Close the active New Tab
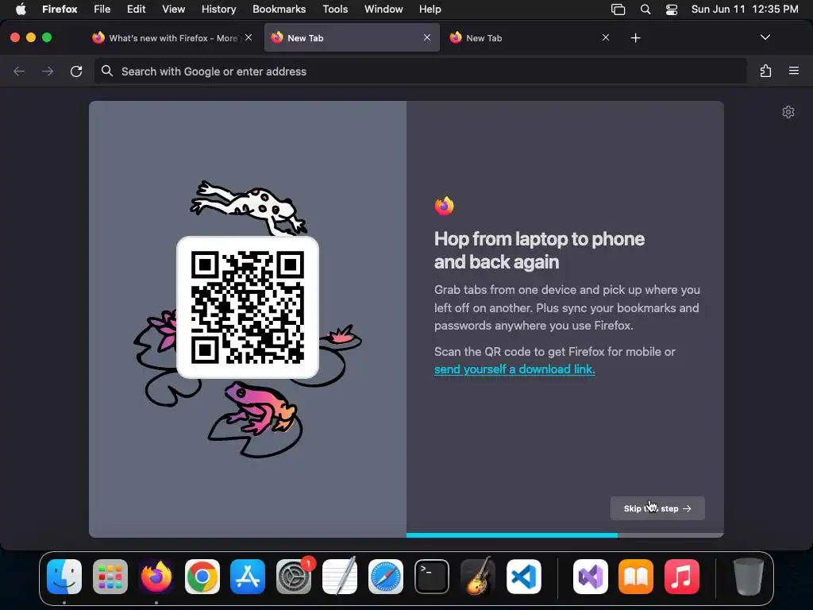Viewport: 813px width, 610px height. 426,37
